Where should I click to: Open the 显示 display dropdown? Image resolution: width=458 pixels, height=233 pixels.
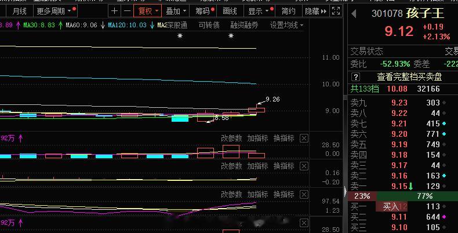click(x=259, y=11)
